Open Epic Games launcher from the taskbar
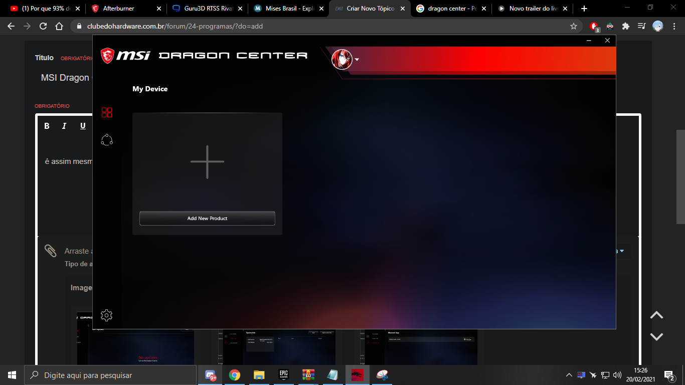The width and height of the screenshot is (685, 385). (283, 375)
